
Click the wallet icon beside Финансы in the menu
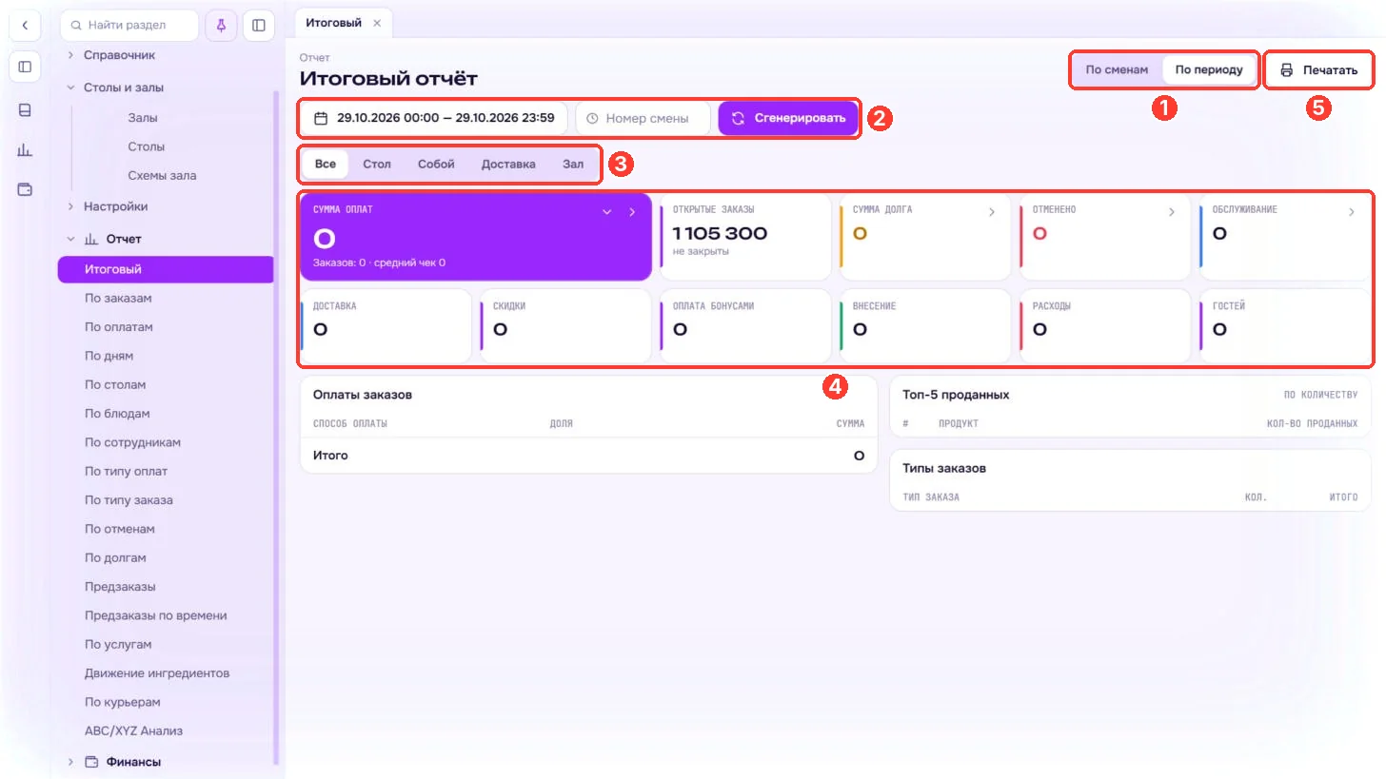pos(91,762)
